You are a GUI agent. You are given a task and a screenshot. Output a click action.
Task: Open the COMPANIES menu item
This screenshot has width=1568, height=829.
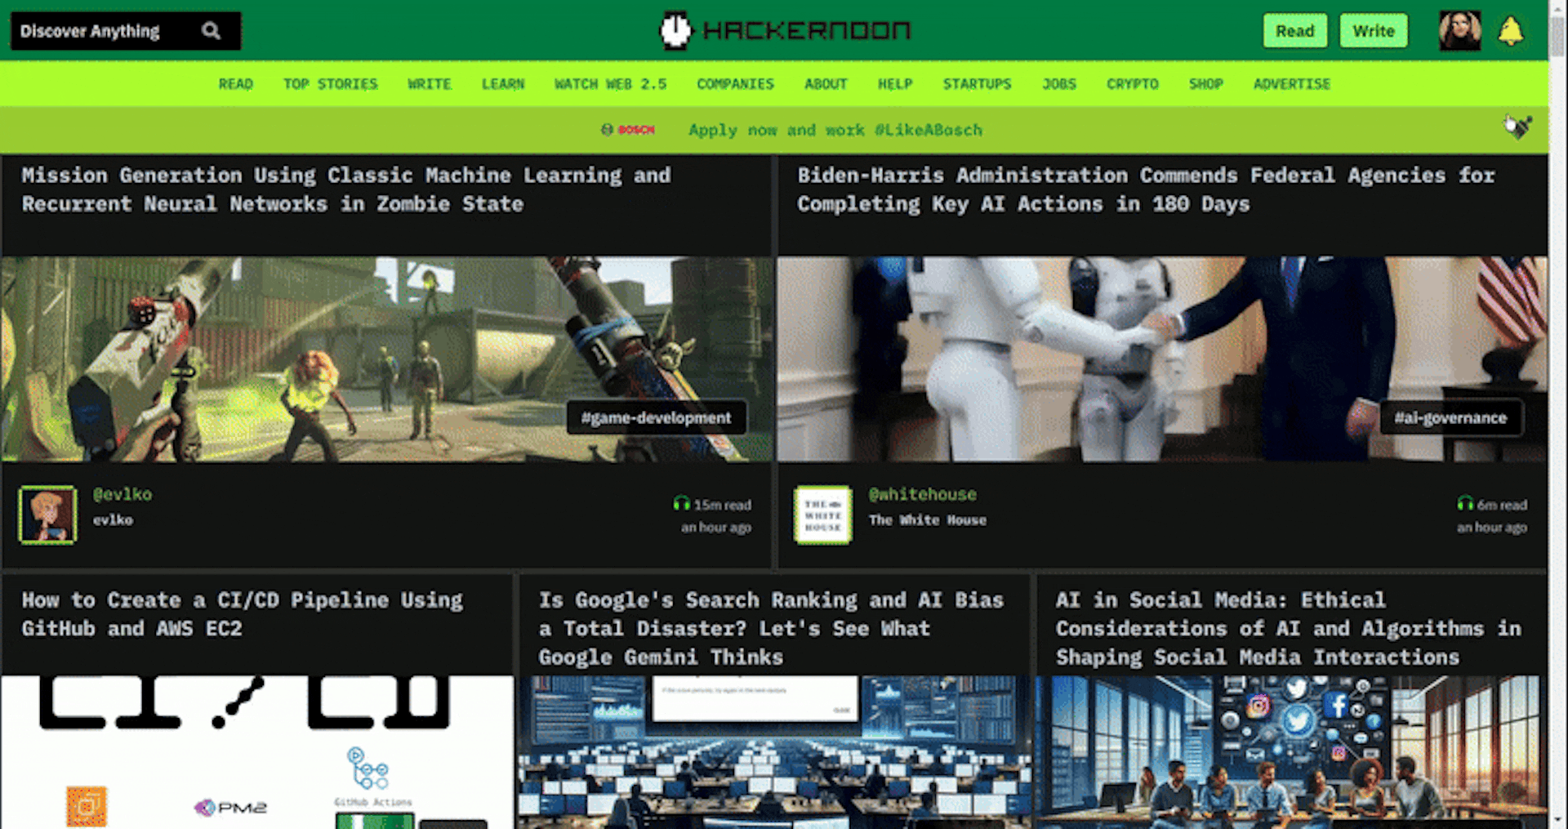[735, 84]
